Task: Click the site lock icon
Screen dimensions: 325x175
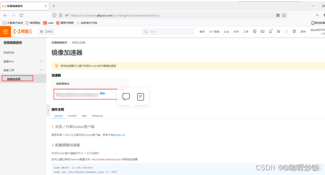Action: [x=61, y=15]
